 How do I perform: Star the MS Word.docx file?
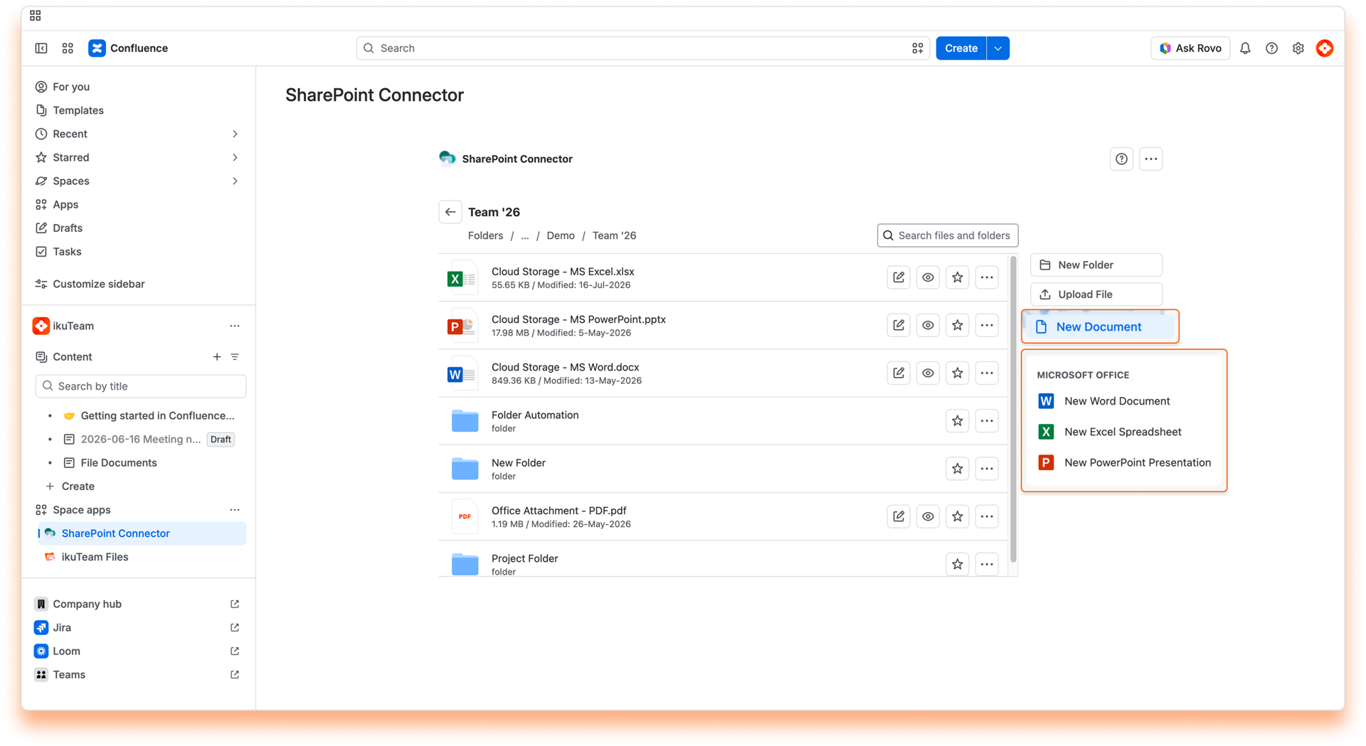point(958,373)
